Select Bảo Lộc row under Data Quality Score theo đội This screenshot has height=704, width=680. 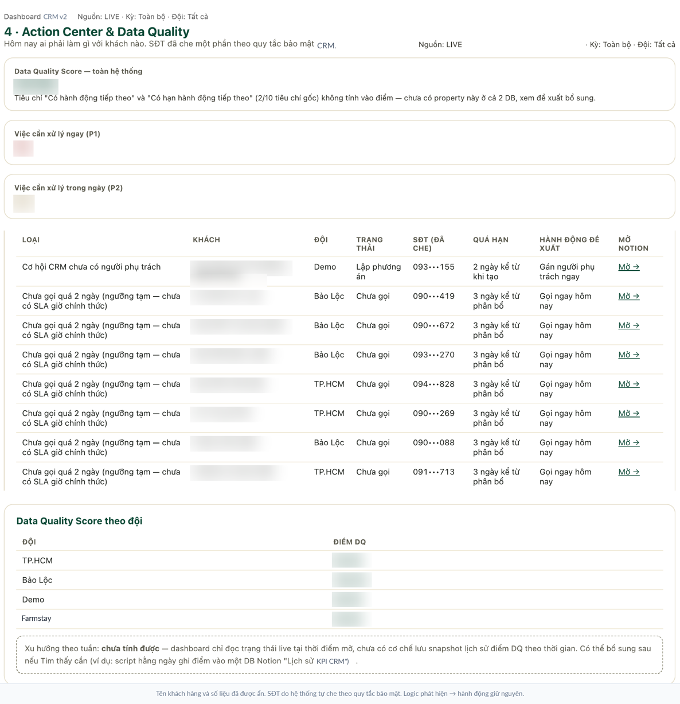339,580
